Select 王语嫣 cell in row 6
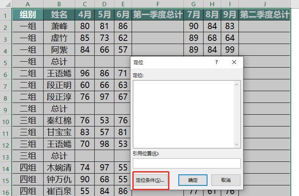Viewport: 299px width, 196px height. click(x=59, y=73)
